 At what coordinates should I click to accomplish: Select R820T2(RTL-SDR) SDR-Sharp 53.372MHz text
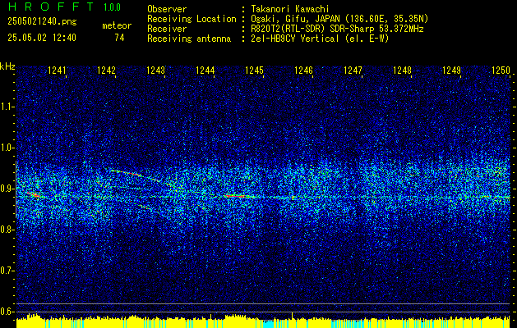click(x=337, y=29)
